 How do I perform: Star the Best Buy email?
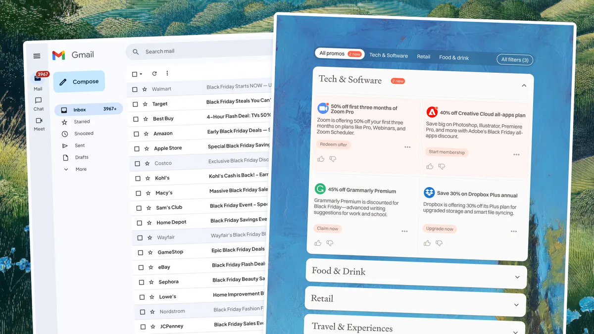click(146, 119)
